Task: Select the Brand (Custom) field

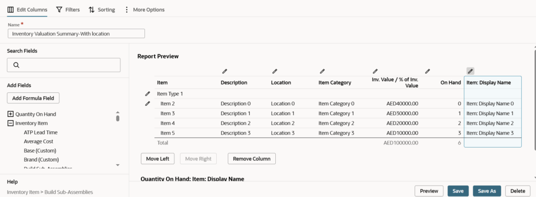Action: tap(41, 159)
